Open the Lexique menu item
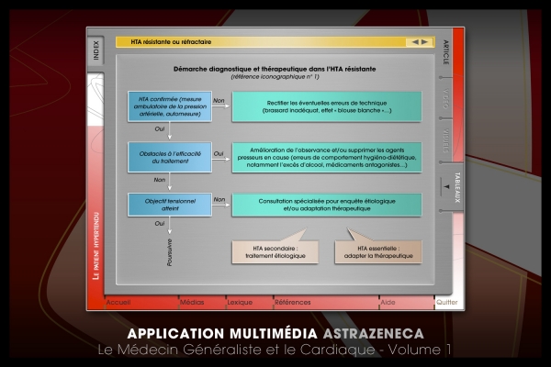The height and width of the screenshot is (367, 551). coord(240,302)
